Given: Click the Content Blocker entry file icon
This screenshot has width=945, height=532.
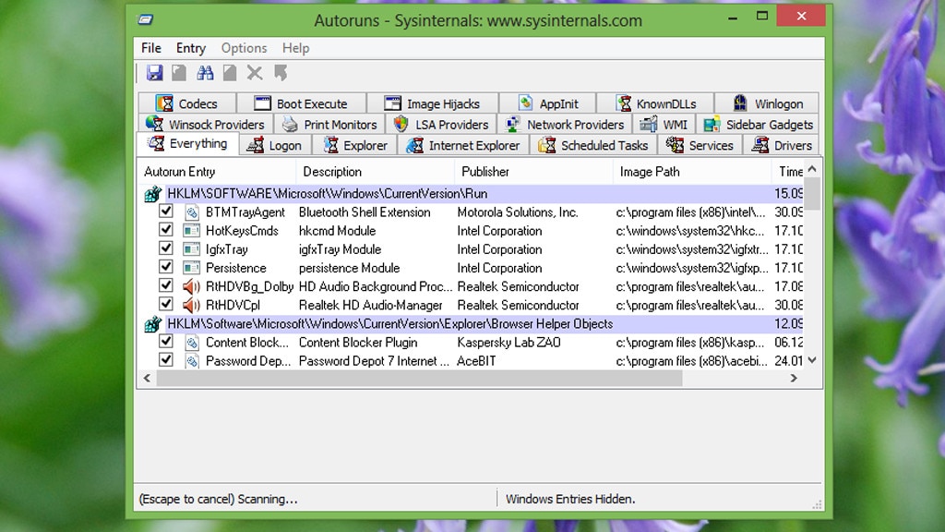Looking at the screenshot, I should pyautogui.click(x=192, y=343).
